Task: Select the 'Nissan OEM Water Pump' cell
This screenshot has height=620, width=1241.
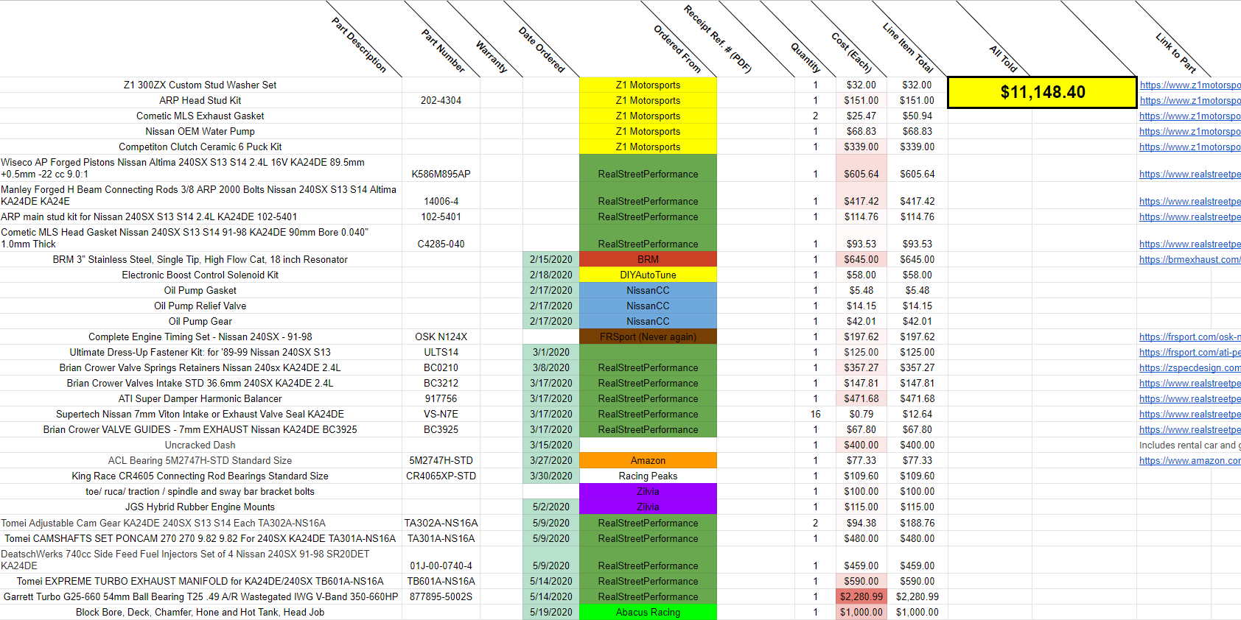Action: 200,132
